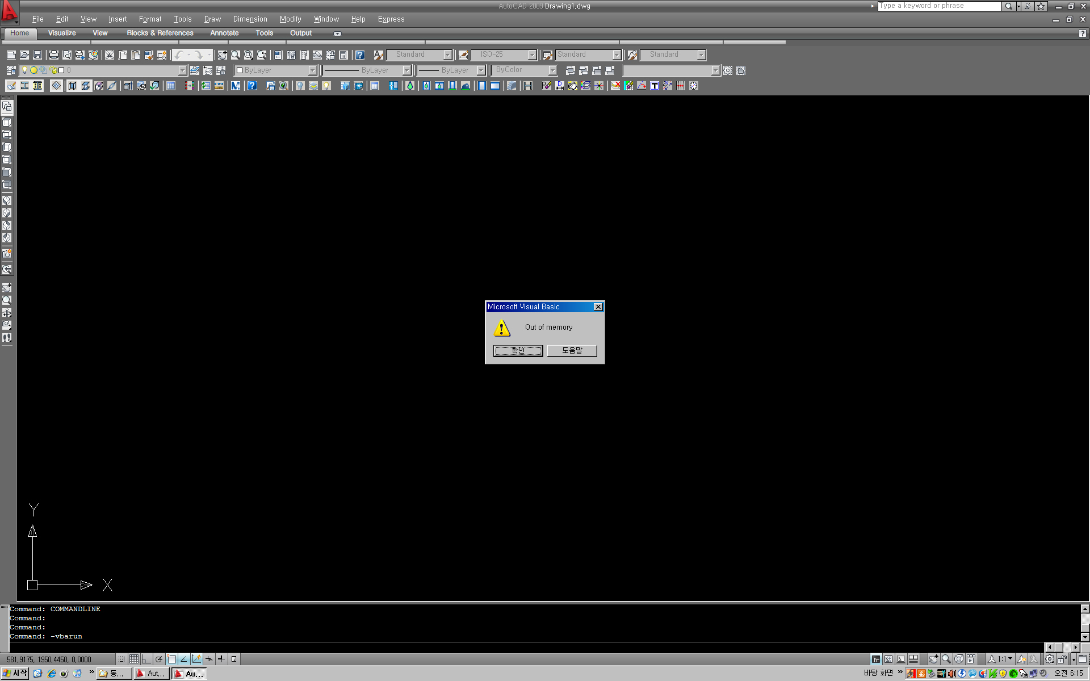This screenshot has height=681, width=1090.
Task: Close the Microsoft Visual Basic dialog
Action: tap(598, 307)
